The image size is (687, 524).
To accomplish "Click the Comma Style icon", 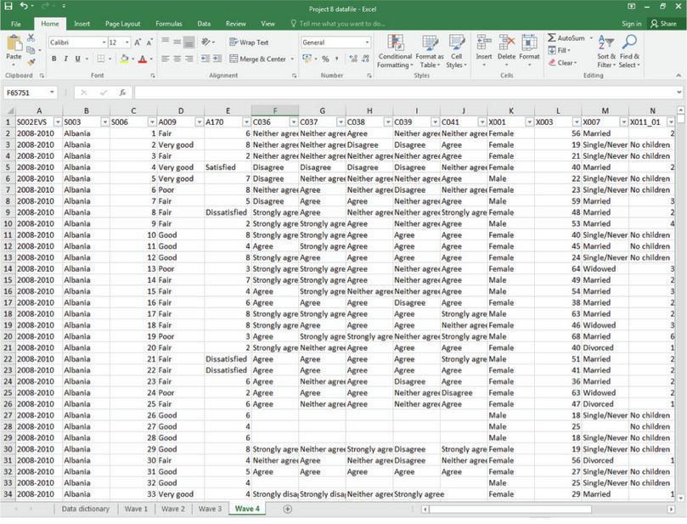I will point(337,59).
